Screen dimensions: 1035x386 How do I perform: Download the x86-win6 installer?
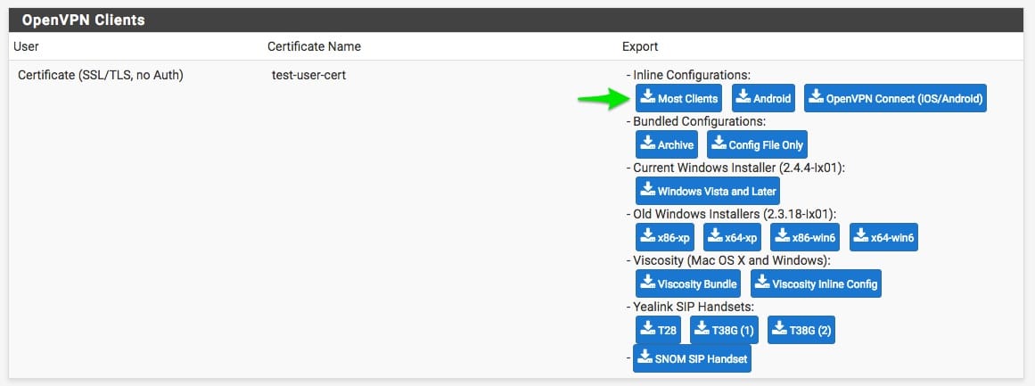[x=805, y=237]
